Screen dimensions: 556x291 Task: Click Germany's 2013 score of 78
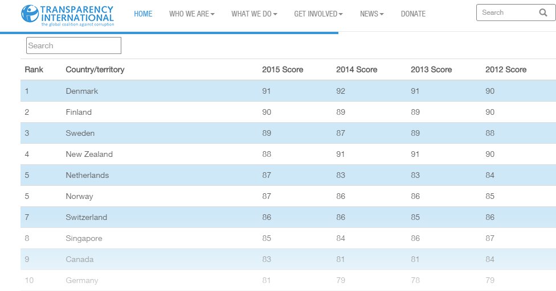[415, 280]
